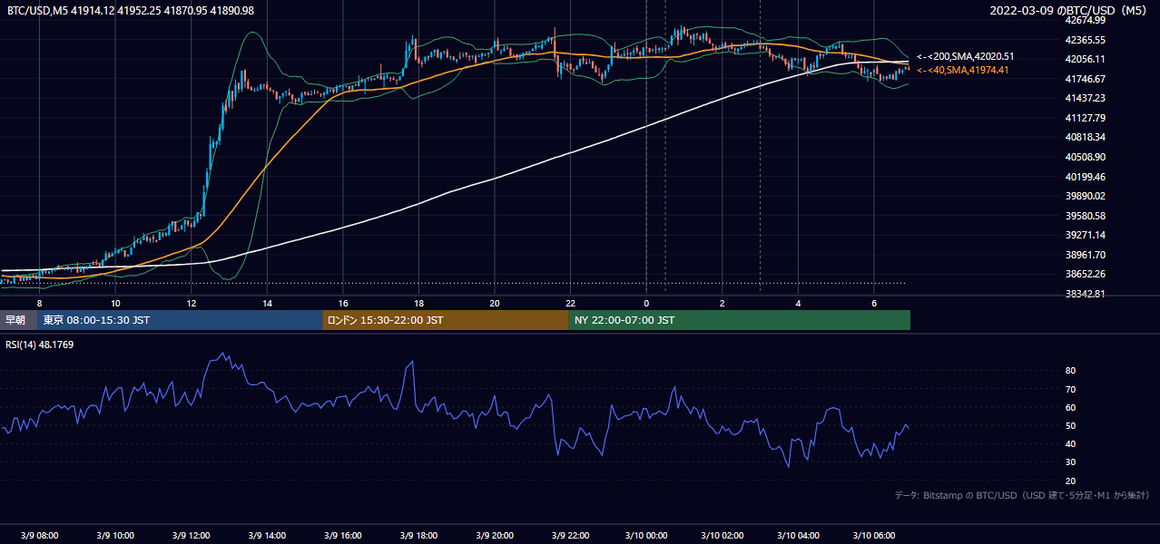Screen dimensions: 1160x544
Task: Click RSI axis level 80
Action: coord(1071,371)
